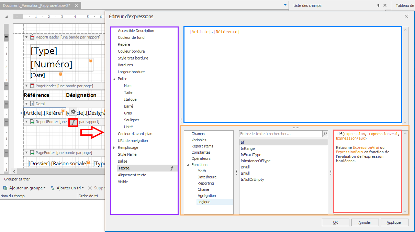
Task: Click the magnifier icon in function search box
Action: click(325, 134)
